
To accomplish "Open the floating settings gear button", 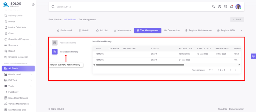I will tap(253, 56).
